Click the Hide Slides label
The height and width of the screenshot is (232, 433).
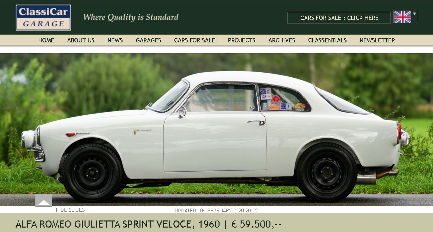point(70,210)
